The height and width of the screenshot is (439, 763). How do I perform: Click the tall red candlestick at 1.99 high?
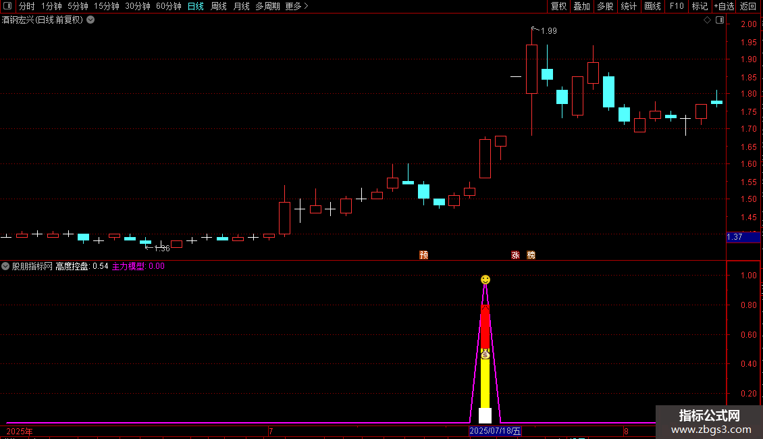click(x=531, y=69)
